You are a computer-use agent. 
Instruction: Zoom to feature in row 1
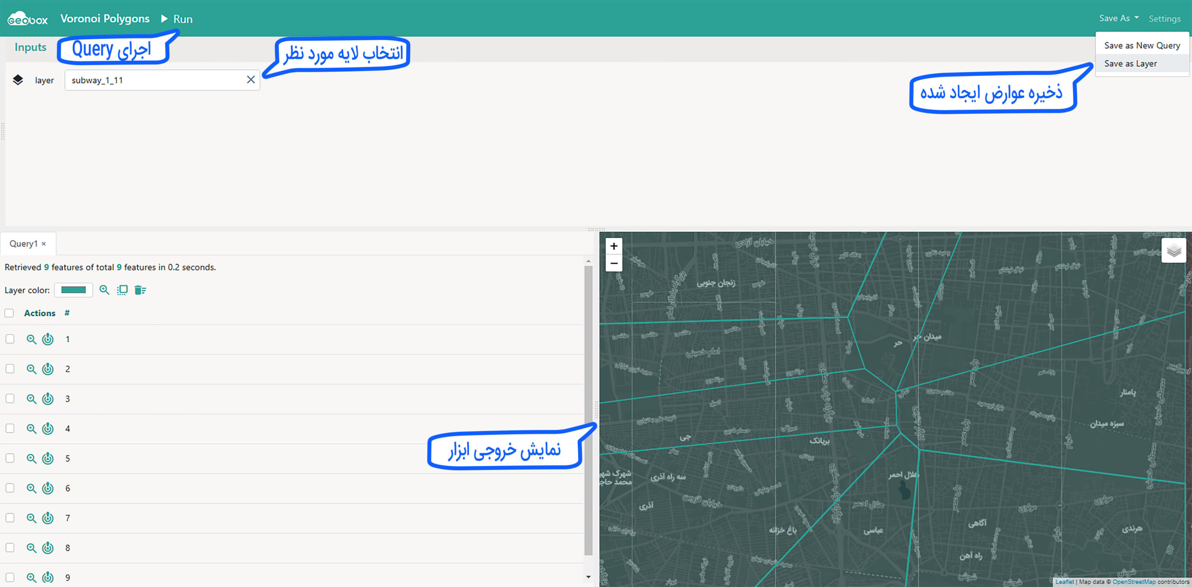coord(31,339)
